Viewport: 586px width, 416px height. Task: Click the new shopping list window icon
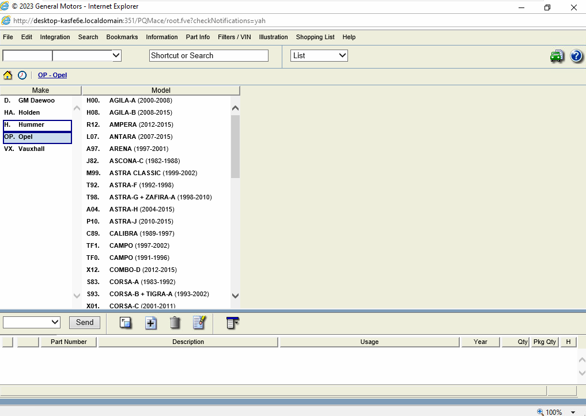pyautogui.click(x=126, y=323)
